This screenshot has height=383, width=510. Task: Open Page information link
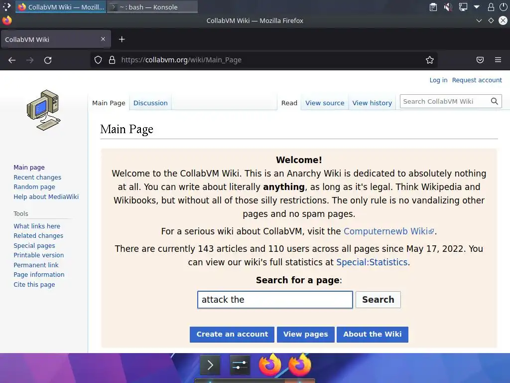pos(39,275)
